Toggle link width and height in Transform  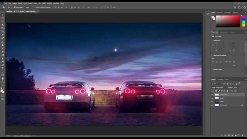tap(213, 45)
